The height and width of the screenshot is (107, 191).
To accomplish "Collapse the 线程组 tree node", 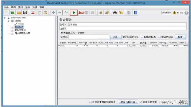I will point(8,21).
